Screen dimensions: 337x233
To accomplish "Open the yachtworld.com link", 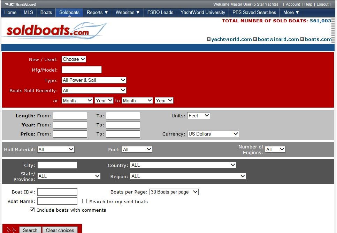I will click(x=231, y=39).
